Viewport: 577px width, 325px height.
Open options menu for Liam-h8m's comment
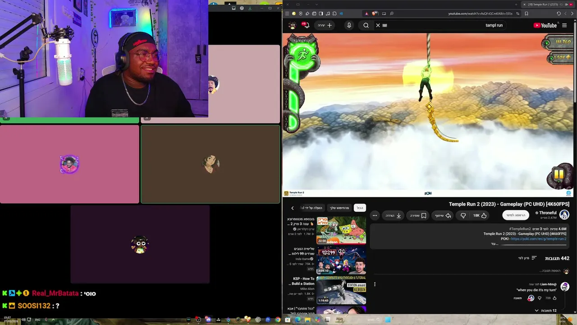pos(375,284)
